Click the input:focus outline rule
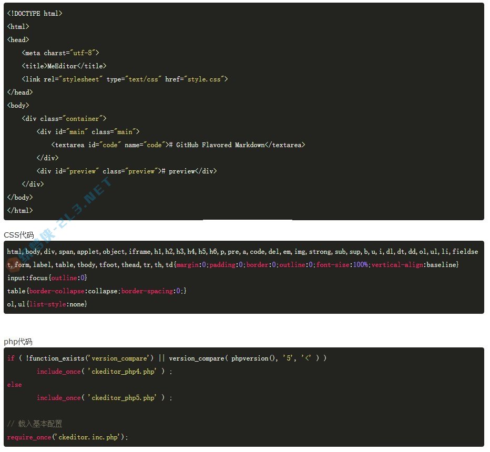The width and height of the screenshot is (490, 452). click(47, 278)
